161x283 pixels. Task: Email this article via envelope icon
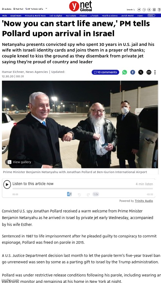tap(149, 72)
